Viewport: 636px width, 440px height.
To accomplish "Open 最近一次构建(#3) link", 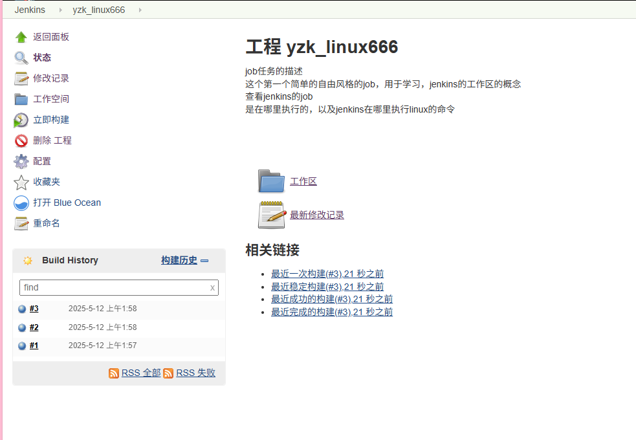I will (x=327, y=274).
